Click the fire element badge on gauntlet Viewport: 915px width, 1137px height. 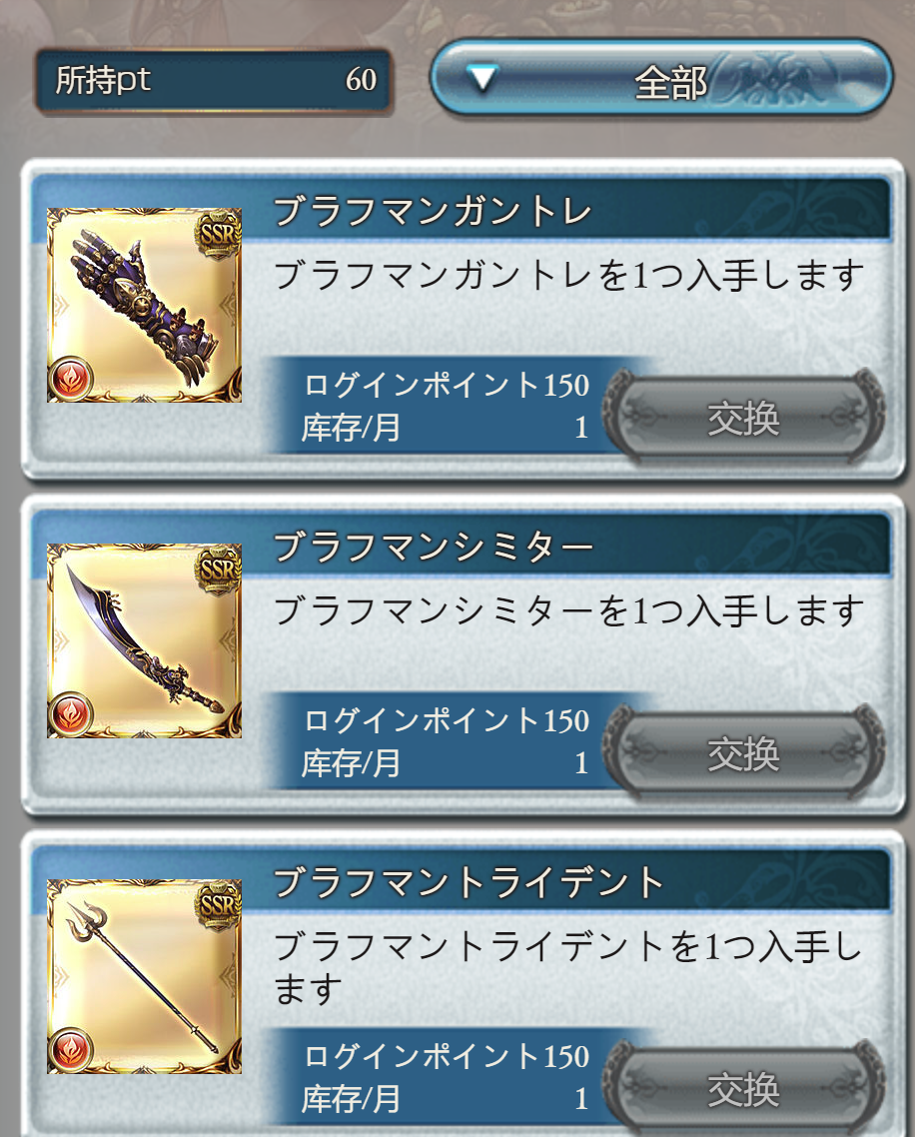(70, 379)
